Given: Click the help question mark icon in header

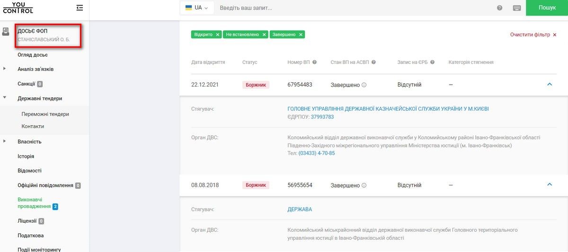Looking at the screenshot, I should 499,8.
